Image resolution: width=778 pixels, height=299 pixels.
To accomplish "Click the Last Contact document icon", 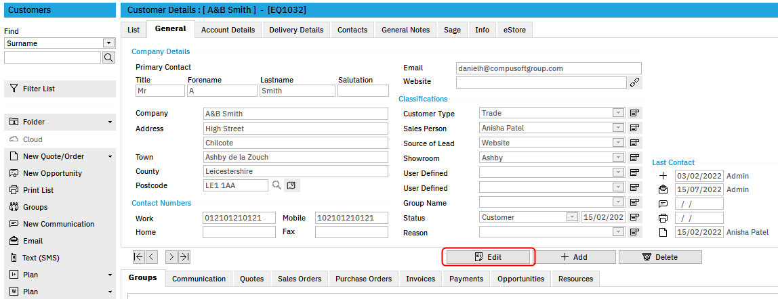I will [x=663, y=232].
